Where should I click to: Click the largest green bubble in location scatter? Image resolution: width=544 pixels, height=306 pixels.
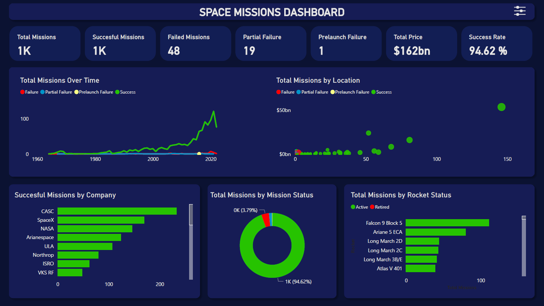pos(501,107)
